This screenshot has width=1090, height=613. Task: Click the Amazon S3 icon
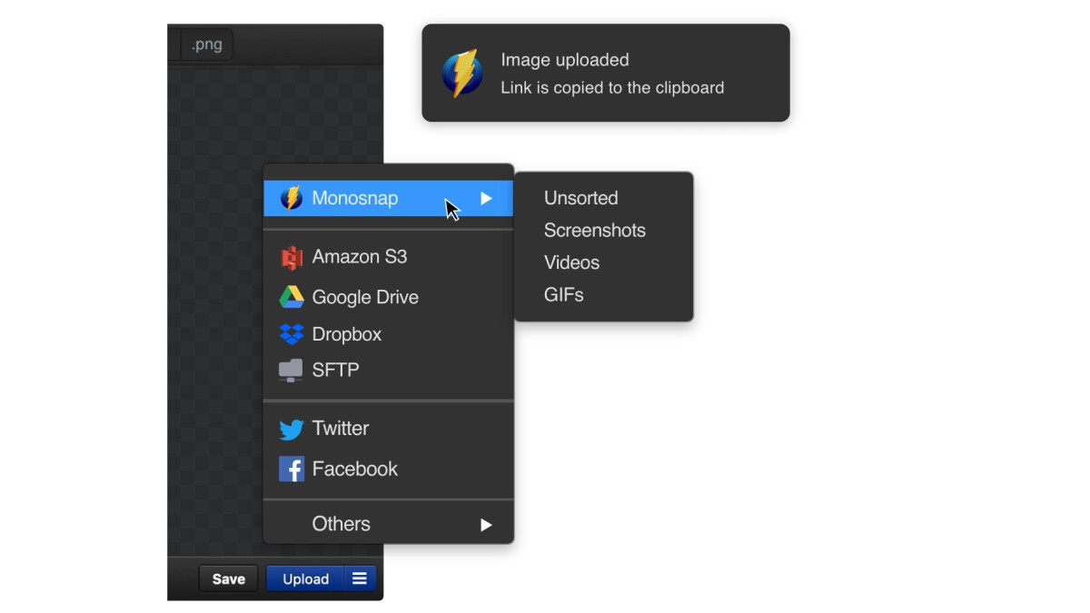pos(291,258)
